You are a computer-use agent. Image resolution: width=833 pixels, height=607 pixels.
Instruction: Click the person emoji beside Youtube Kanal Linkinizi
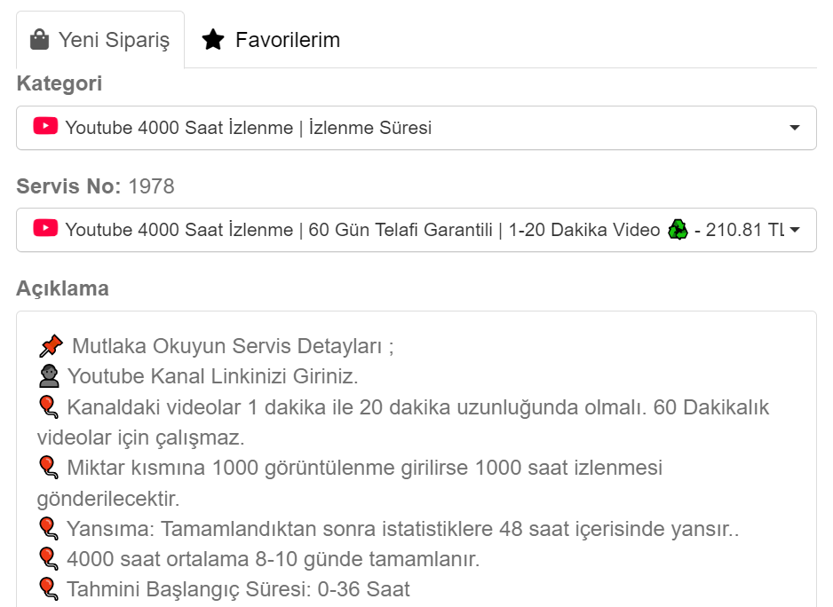(49, 376)
